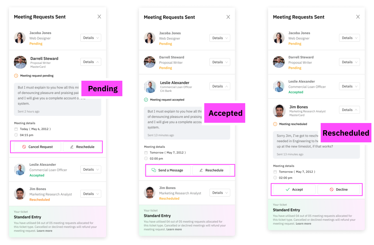Click Darrell Steward's avatar in left panel
The width and height of the screenshot is (374, 245).
pyautogui.click(x=20, y=62)
